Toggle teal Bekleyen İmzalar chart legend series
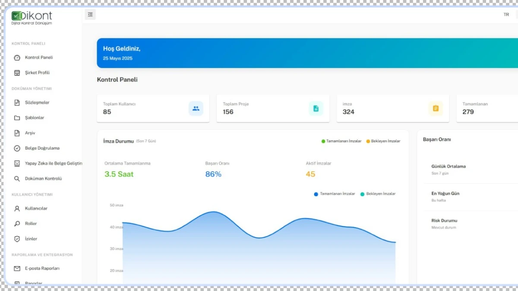Screen dimensions: 518x291 click(x=378, y=194)
